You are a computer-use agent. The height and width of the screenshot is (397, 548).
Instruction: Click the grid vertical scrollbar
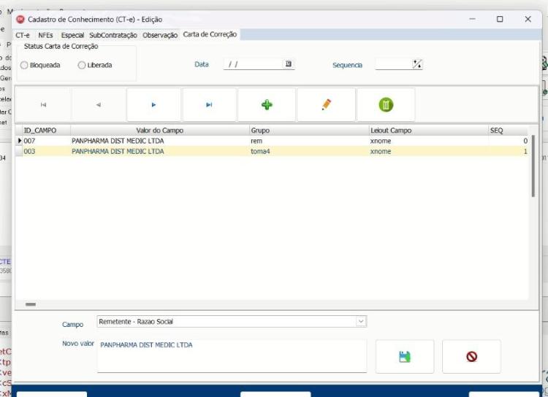533,166
